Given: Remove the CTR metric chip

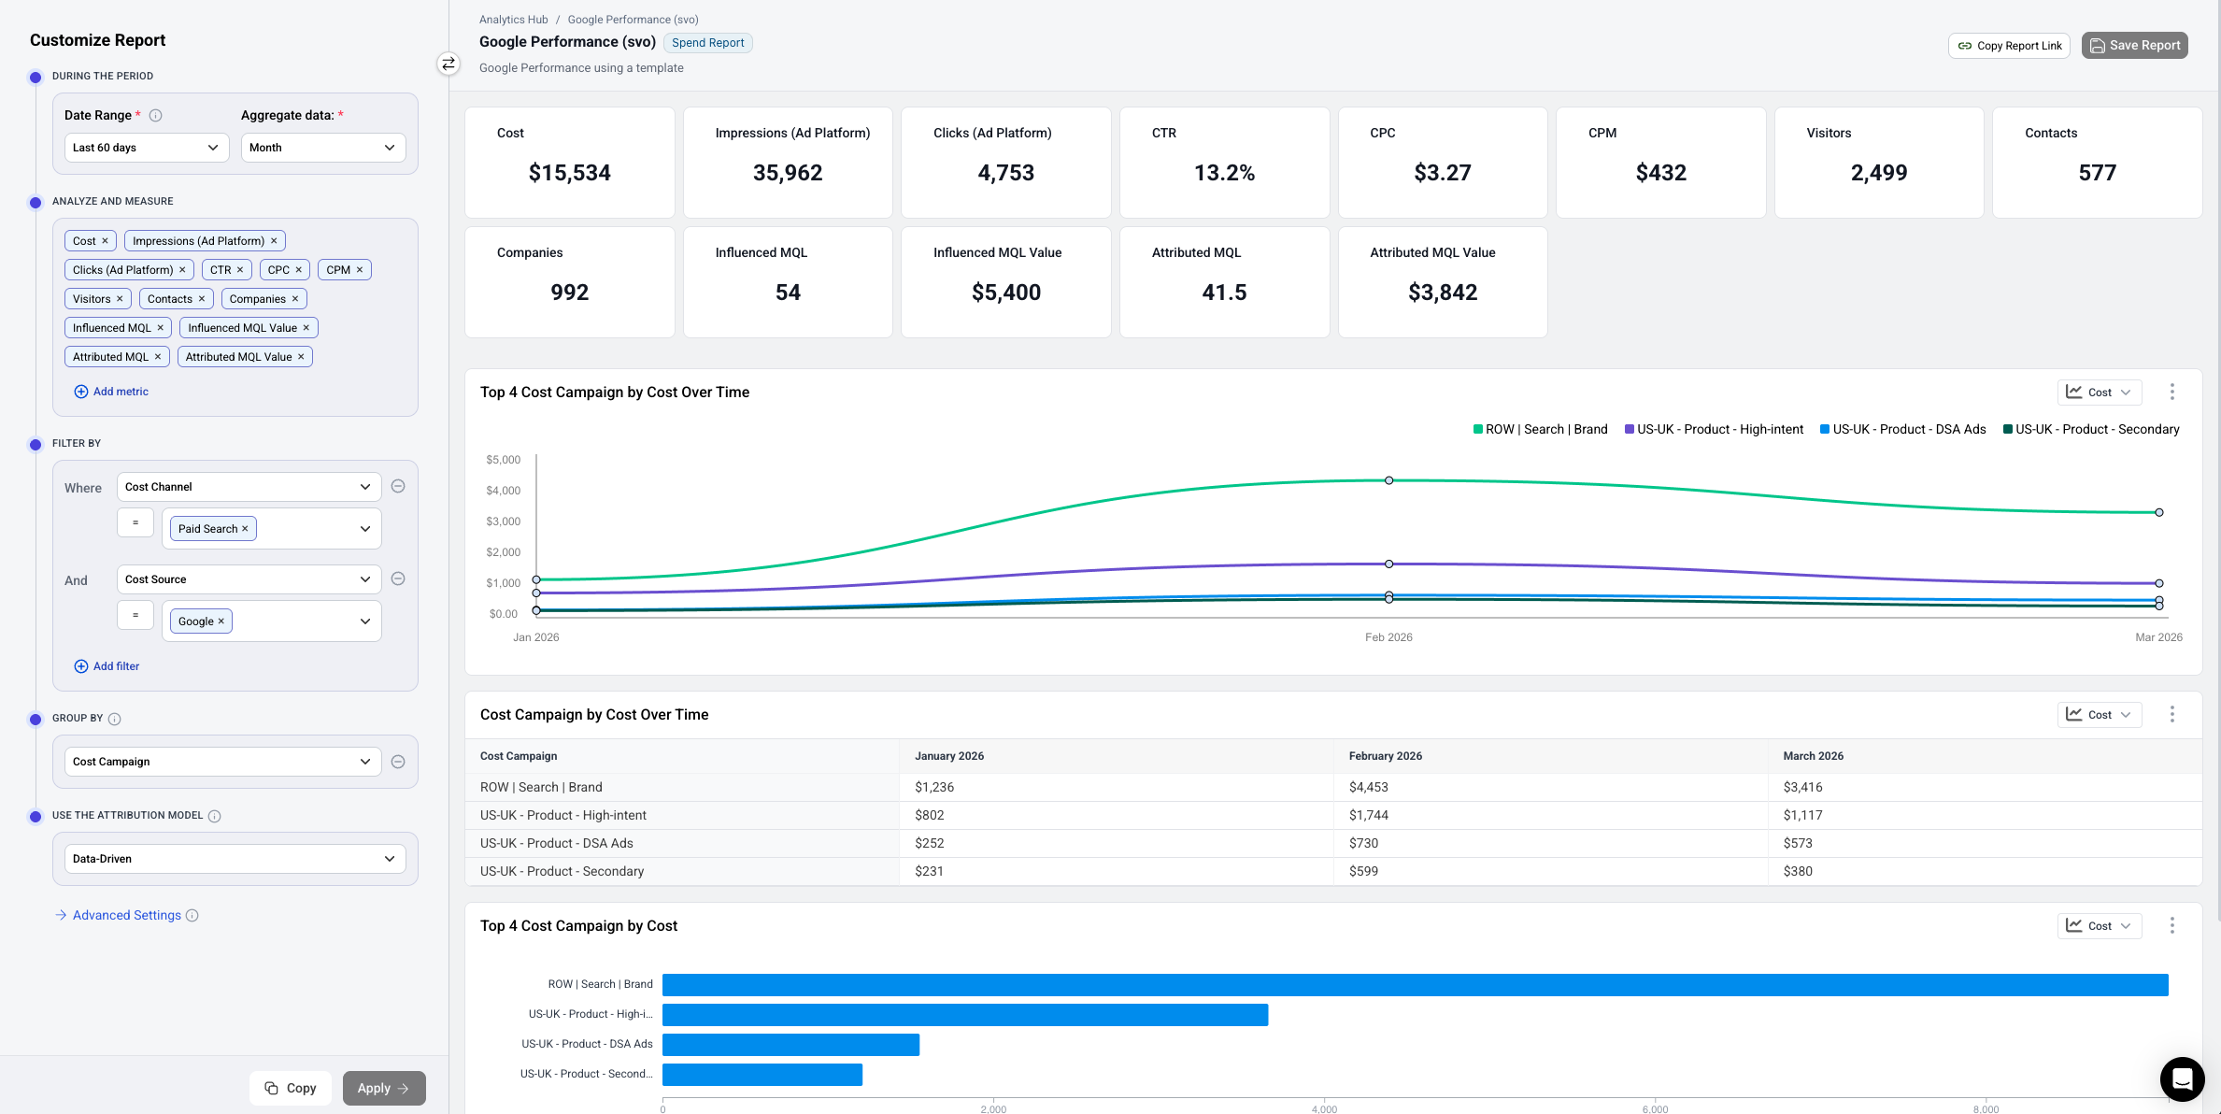Looking at the screenshot, I should click(x=240, y=270).
